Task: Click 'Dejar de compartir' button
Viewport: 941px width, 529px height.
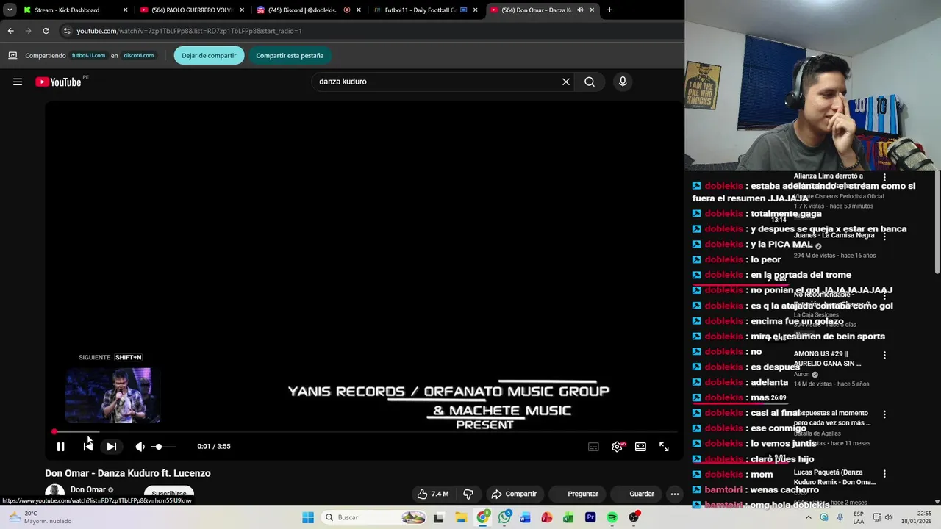Action: pyautogui.click(x=209, y=55)
